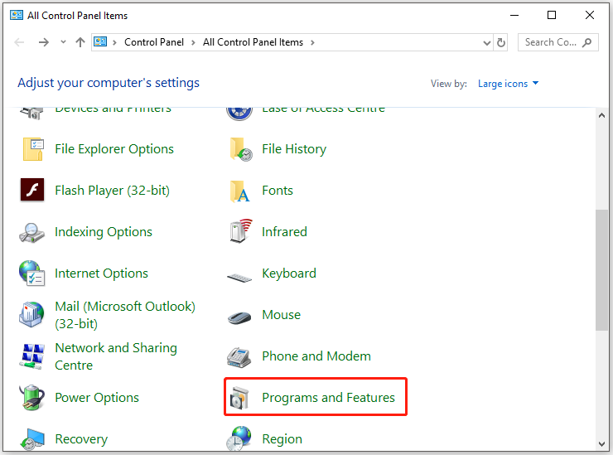Click the Keyboard icon
The image size is (613, 455).
[x=239, y=278]
